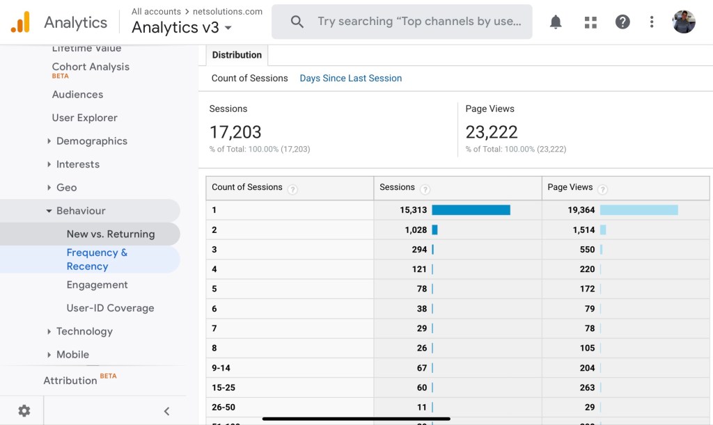Open the Help question mark icon
Image resolution: width=713 pixels, height=425 pixels.
click(622, 22)
